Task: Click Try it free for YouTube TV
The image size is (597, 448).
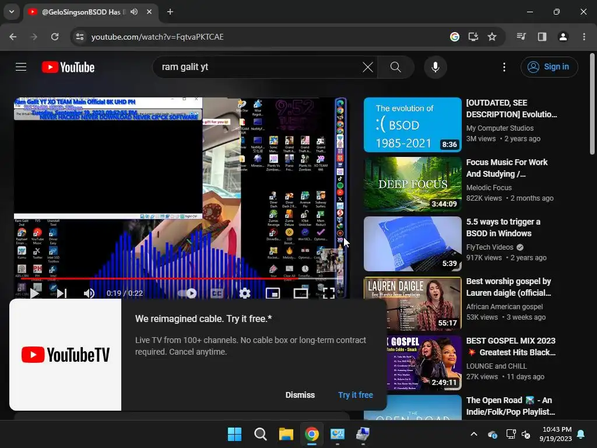Action: tap(356, 395)
